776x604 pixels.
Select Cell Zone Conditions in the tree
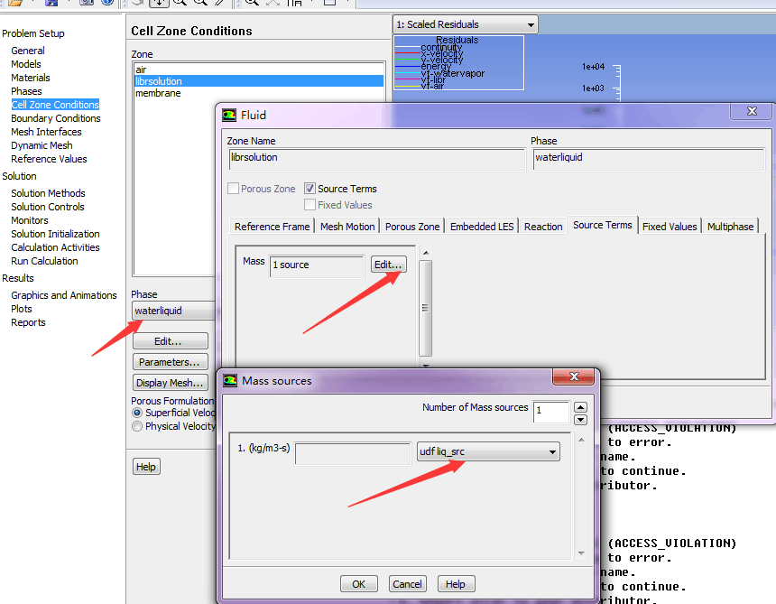pyautogui.click(x=55, y=105)
